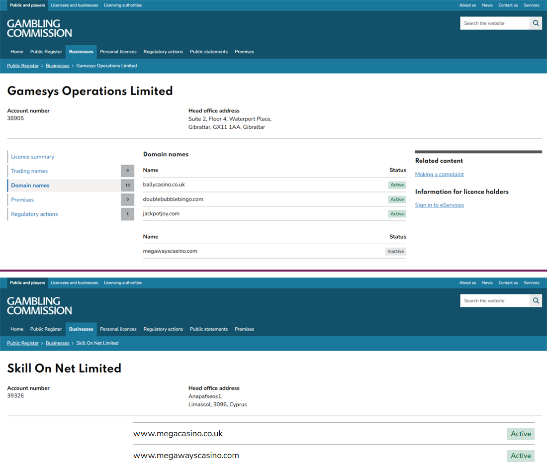Open Licensing authorities tab on Skill On Net page
Screen dimensions: 547x472
click(x=123, y=283)
